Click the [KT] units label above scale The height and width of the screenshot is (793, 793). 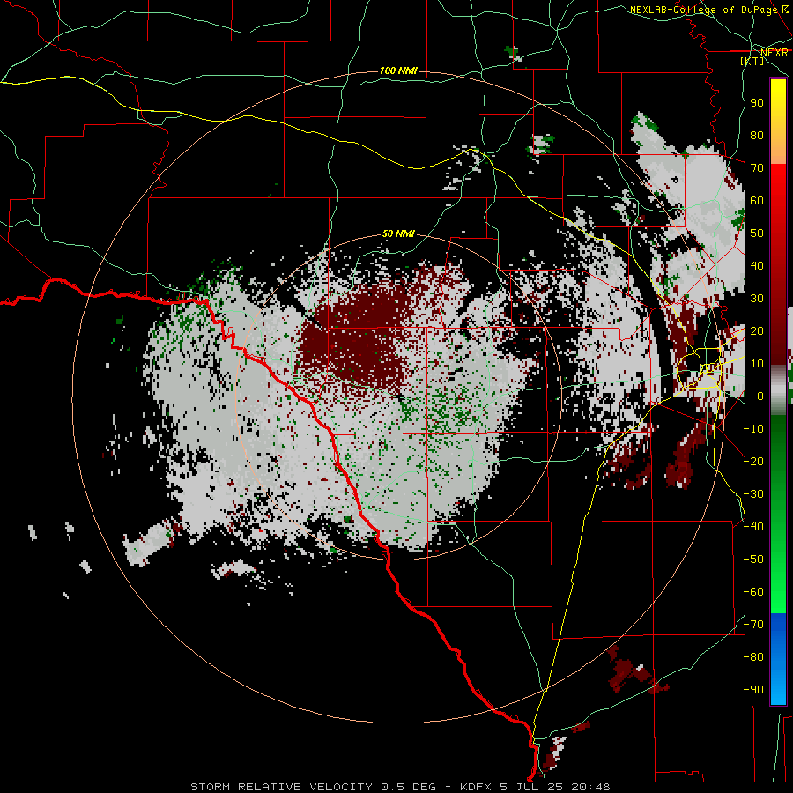752,61
